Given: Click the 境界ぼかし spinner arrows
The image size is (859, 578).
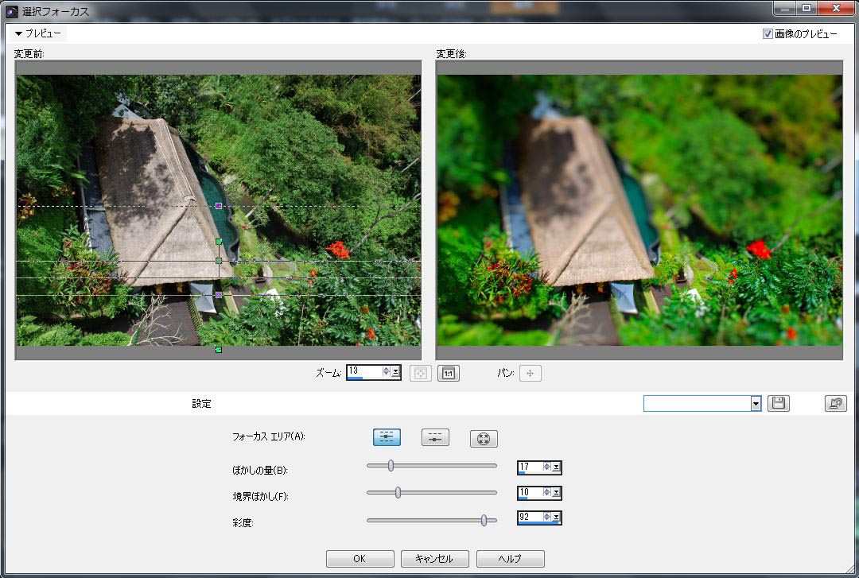Looking at the screenshot, I should [x=546, y=492].
